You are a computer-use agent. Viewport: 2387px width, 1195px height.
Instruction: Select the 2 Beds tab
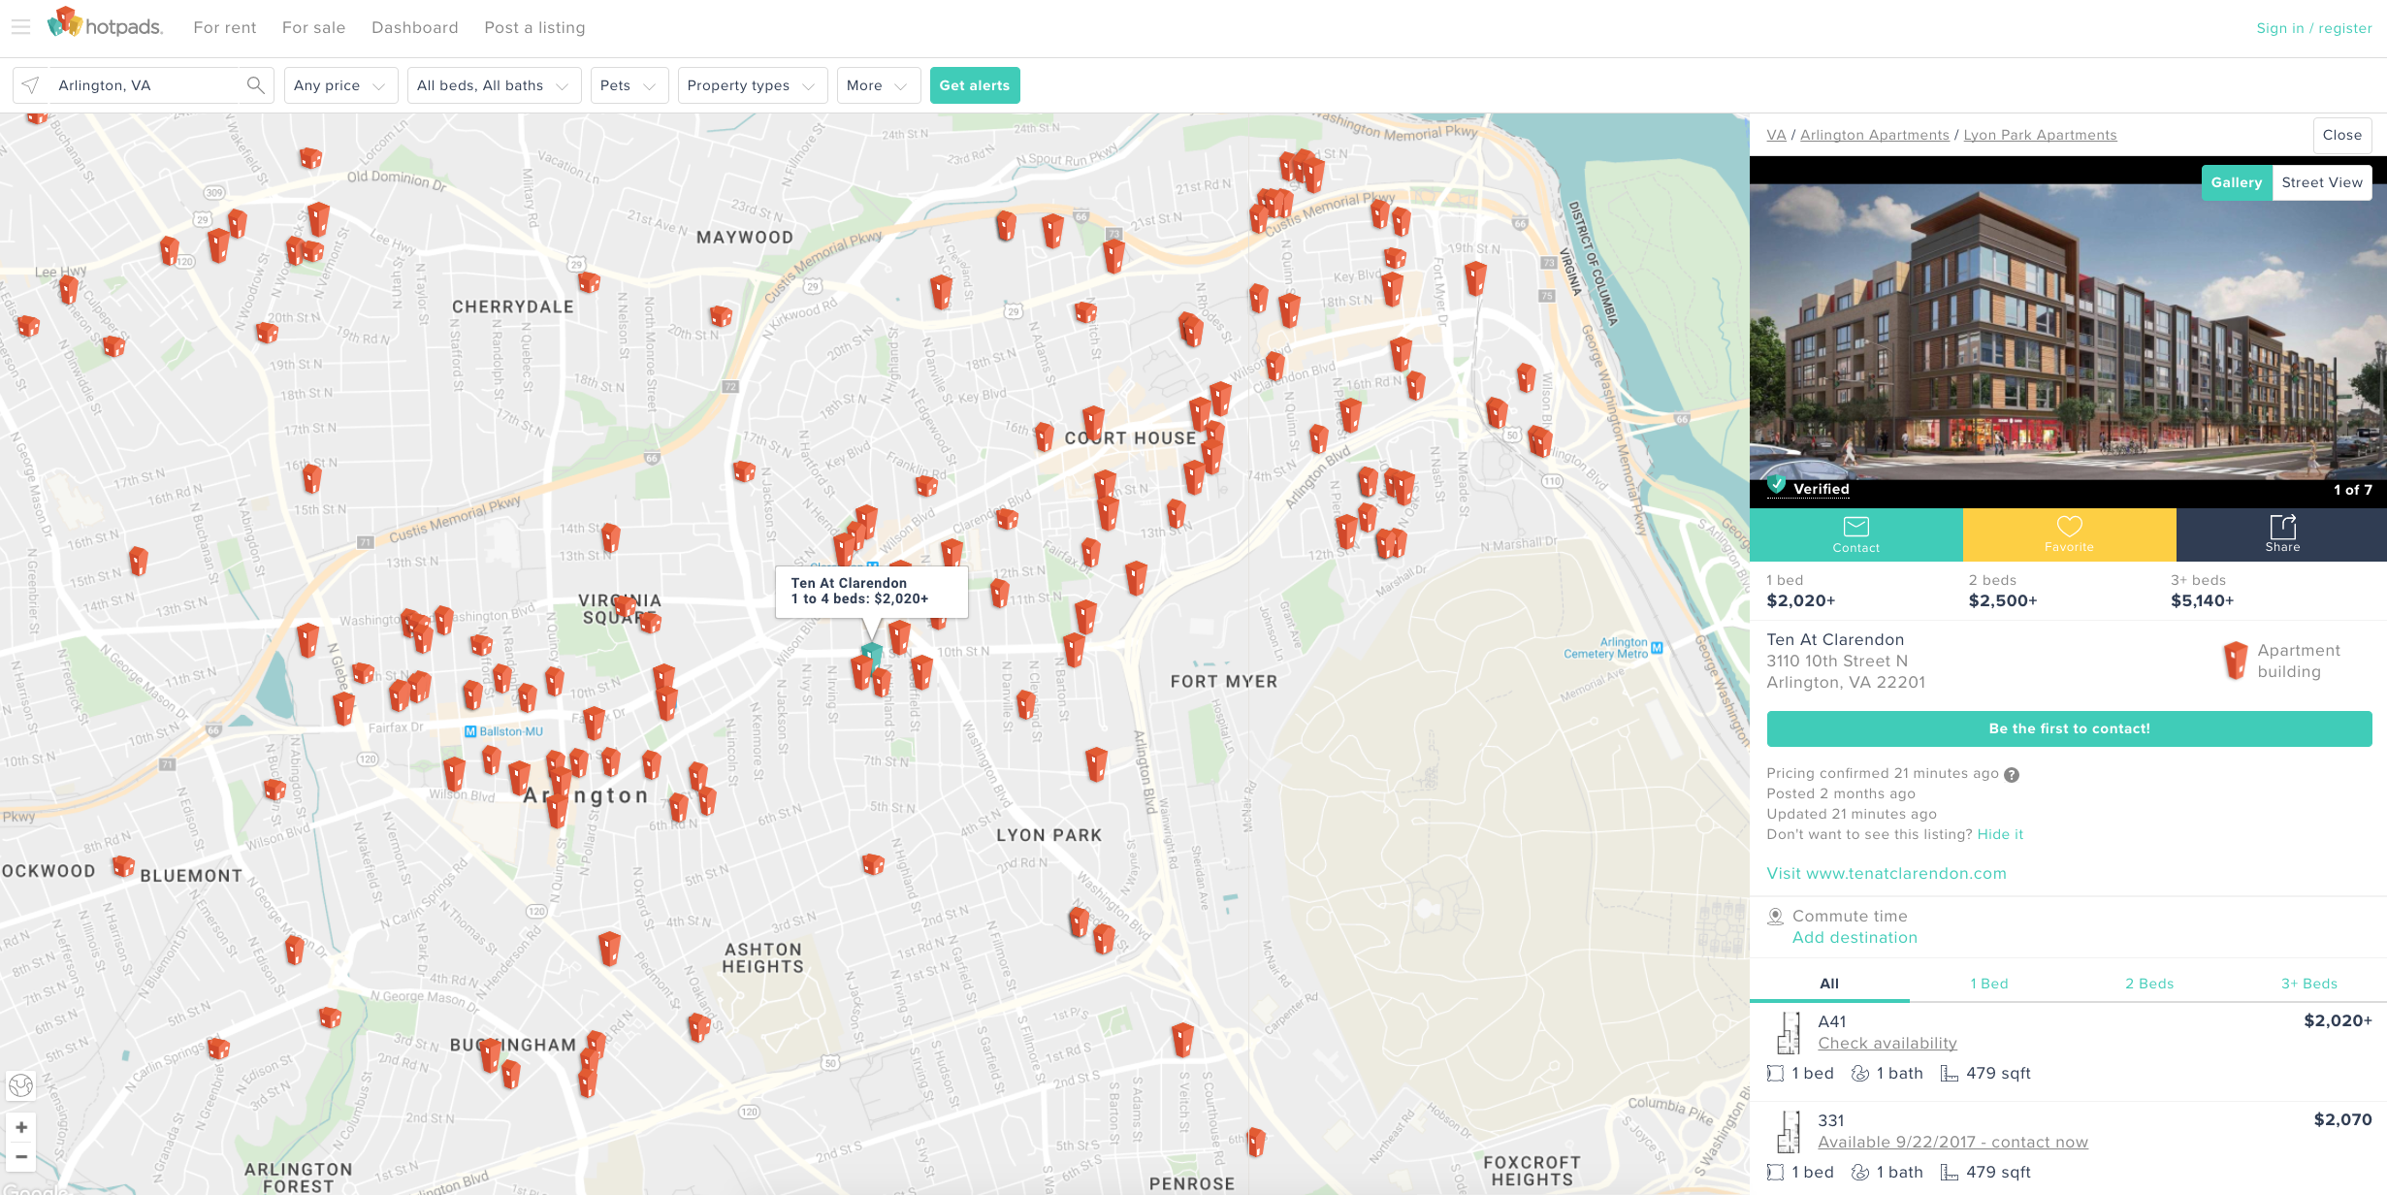pos(2149,984)
